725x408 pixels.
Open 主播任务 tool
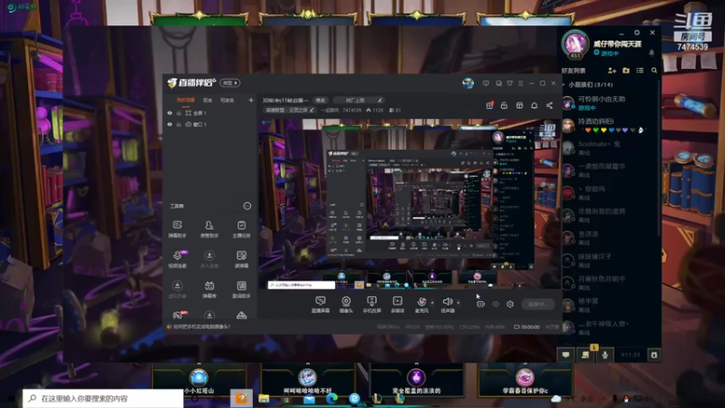click(241, 229)
